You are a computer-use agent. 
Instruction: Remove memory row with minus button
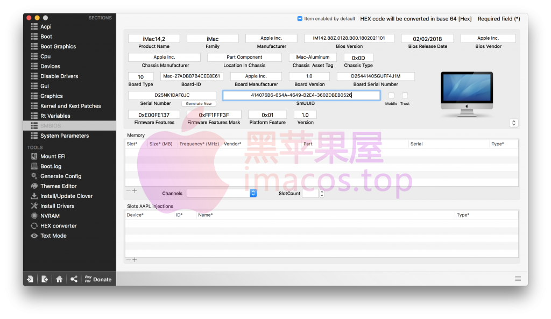click(x=128, y=191)
